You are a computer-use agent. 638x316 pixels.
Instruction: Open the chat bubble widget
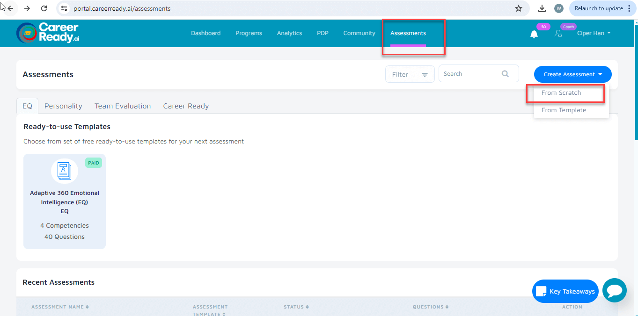click(614, 291)
